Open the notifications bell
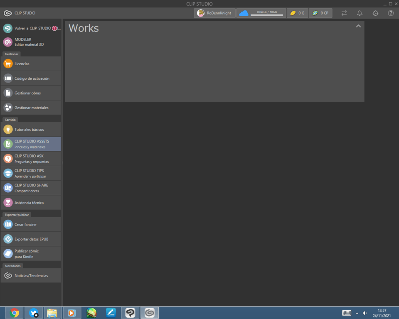 pyautogui.click(x=360, y=13)
